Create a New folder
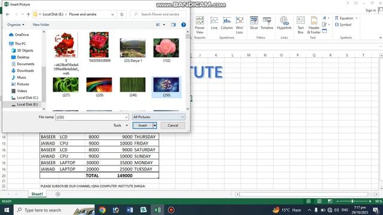Image resolution: width=383 pixels, height=215 pixels. 41,24
